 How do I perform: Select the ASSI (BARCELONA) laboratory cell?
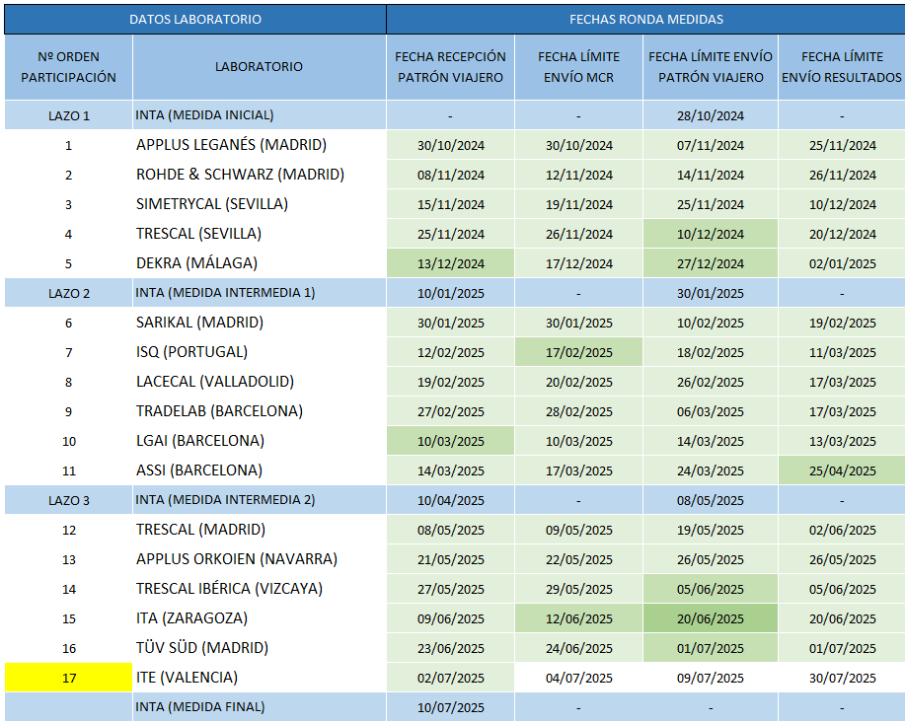point(260,470)
